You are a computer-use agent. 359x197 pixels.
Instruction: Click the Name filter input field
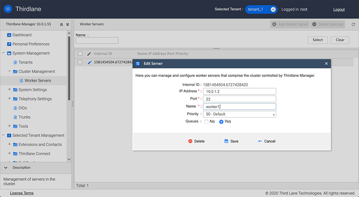pyautogui.click(x=97, y=40)
